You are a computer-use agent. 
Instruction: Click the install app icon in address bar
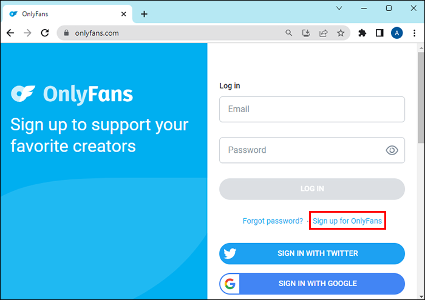pos(307,33)
